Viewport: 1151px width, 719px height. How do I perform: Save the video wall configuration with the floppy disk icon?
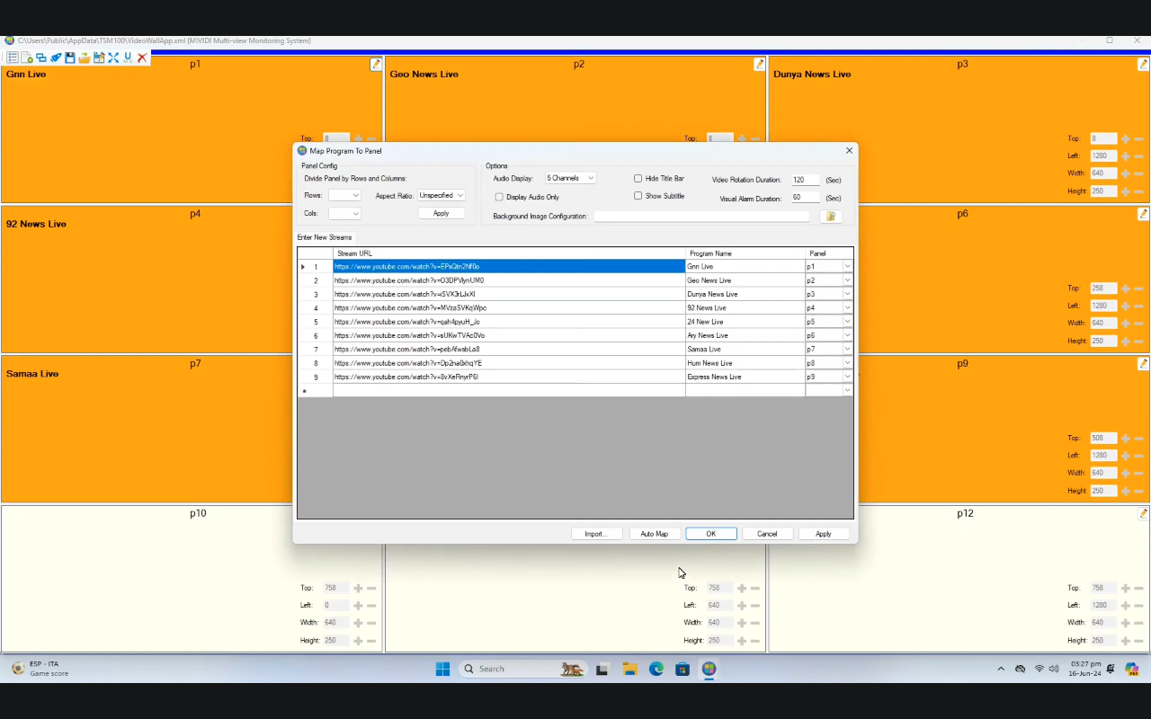point(70,57)
